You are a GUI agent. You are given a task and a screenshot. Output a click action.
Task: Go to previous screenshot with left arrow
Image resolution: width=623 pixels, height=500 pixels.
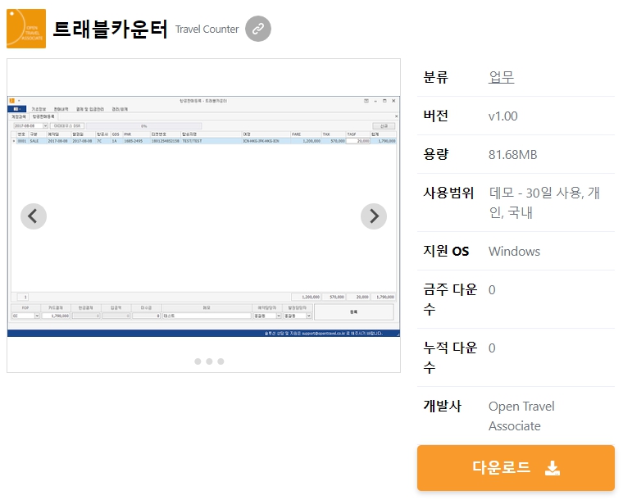point(34,216)
